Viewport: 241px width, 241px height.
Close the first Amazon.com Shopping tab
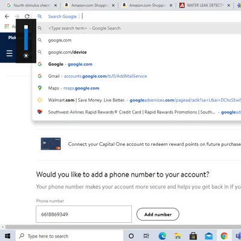tap(113, 5)
